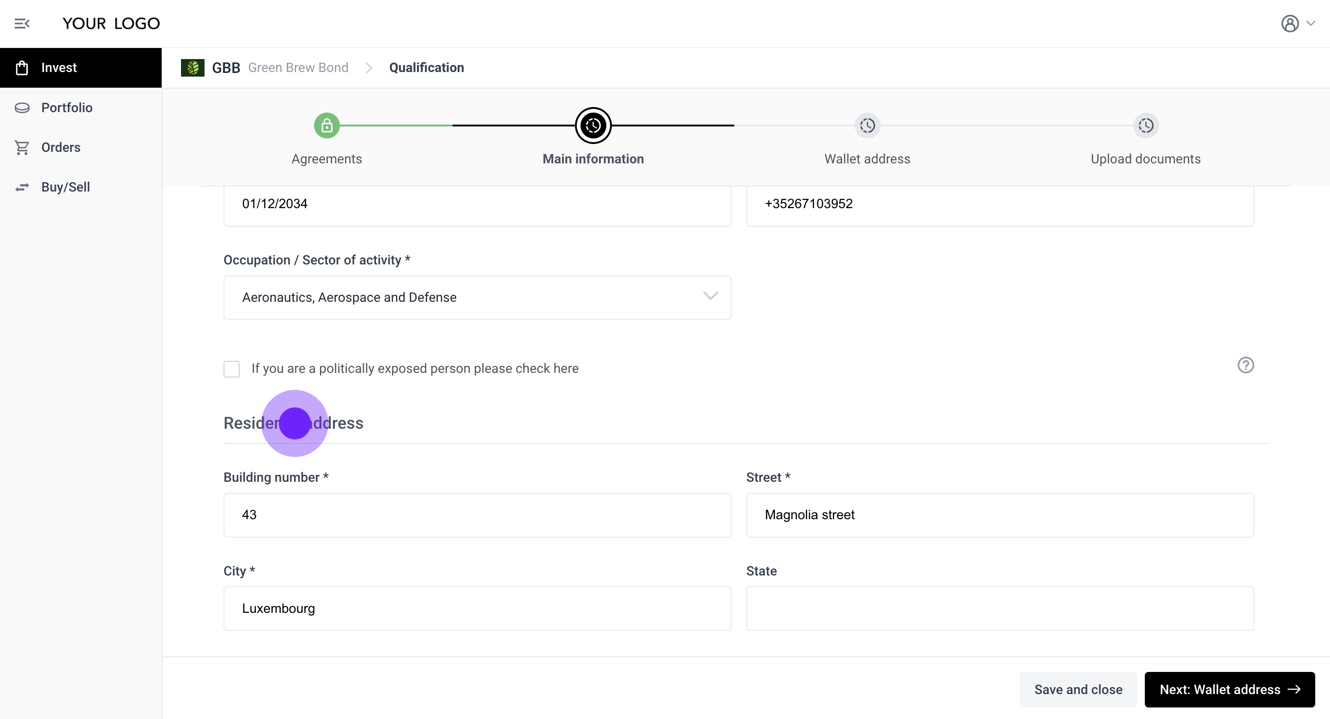Click the Main information step icon
Viewport: 1330px width, 719px height.
click(592, 126)
